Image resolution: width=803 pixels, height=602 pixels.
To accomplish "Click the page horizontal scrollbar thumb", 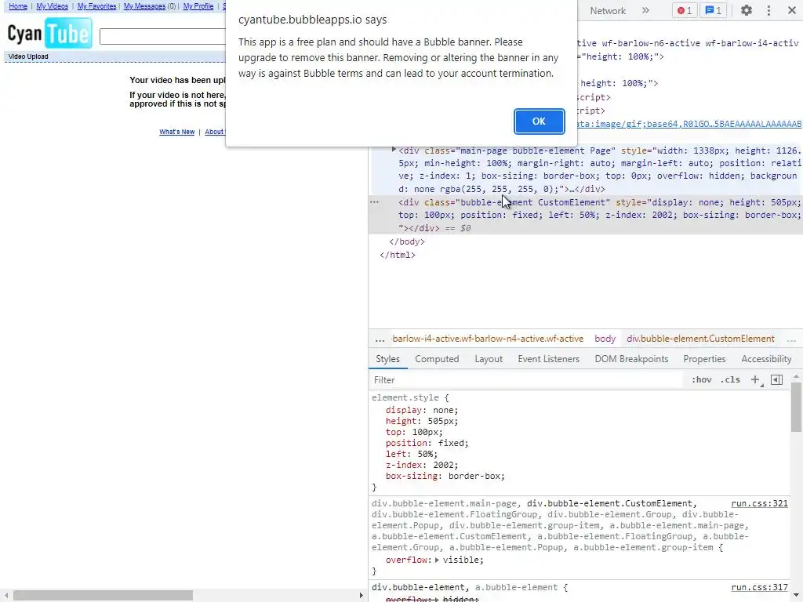I will (x=103, y=596).
